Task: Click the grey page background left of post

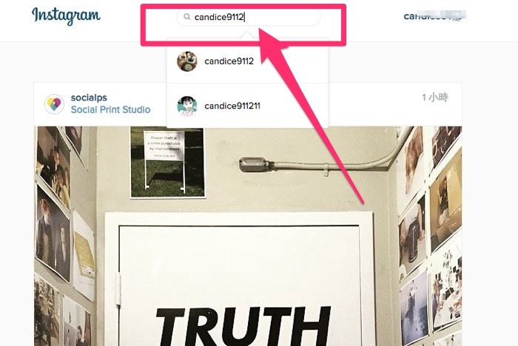Action: coord(16,198)
